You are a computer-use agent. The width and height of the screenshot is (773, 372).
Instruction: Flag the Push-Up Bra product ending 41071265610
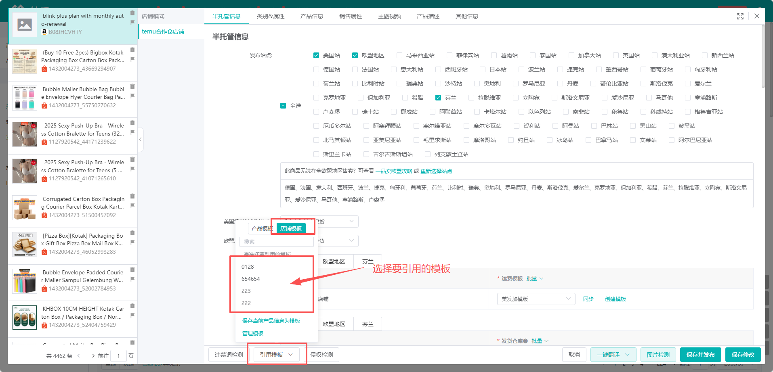pos(132,169)
